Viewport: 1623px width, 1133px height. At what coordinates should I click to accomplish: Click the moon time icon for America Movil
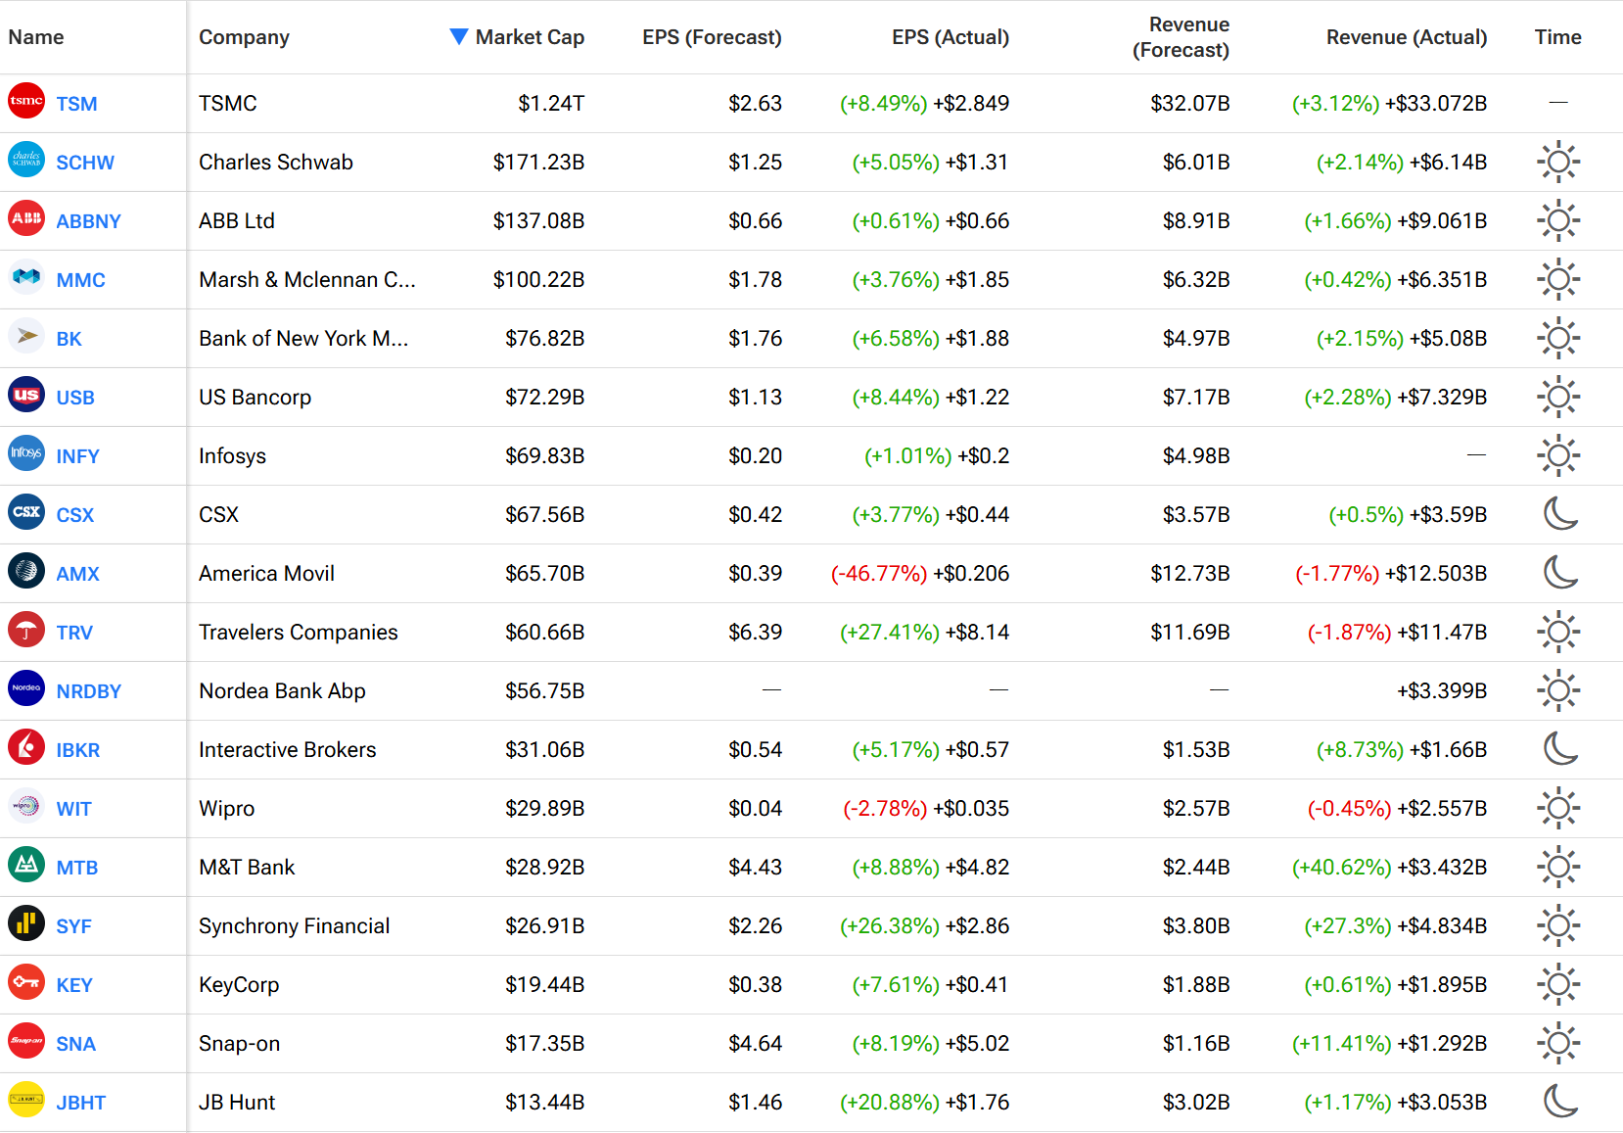tap(1559, 573)
